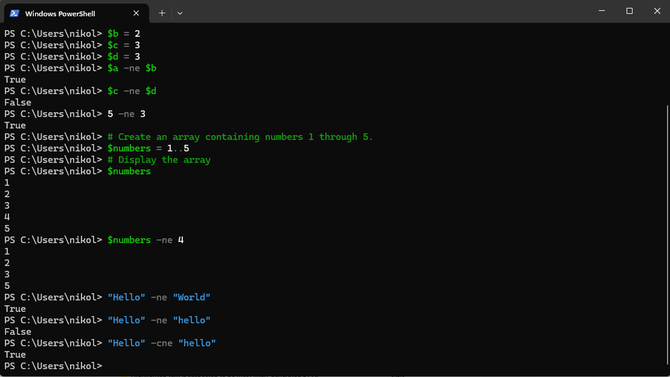Image resolution: width=670 pixels, height=377 pixels.
Task: Click the False output under $c -ne $d
Action: 18,103
